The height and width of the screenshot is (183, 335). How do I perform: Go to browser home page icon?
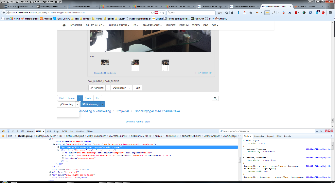pyautogui.click(x=251, y=13)
